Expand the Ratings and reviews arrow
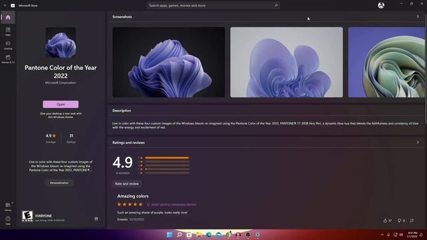The width and height of the screenshot is (427, 240). click(418, 142)
